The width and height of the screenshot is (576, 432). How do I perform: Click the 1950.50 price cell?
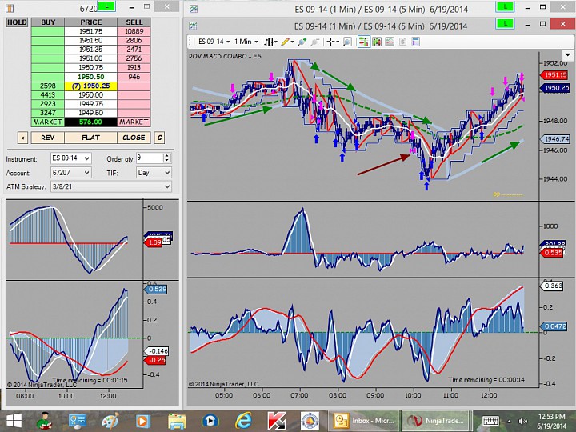tap(90, 77)
